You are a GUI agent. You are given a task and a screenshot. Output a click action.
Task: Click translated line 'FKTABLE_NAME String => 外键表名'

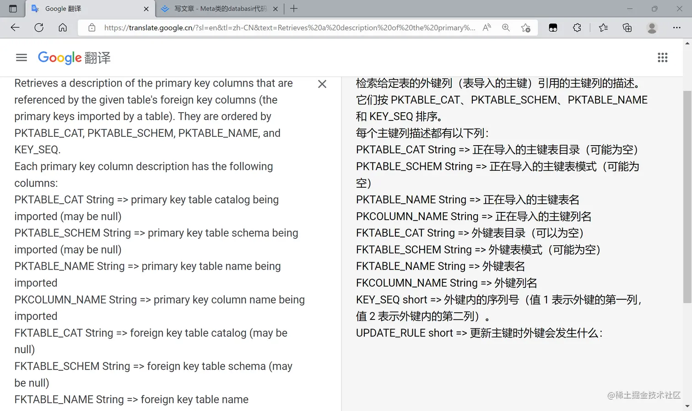click(x=440, y=266)
